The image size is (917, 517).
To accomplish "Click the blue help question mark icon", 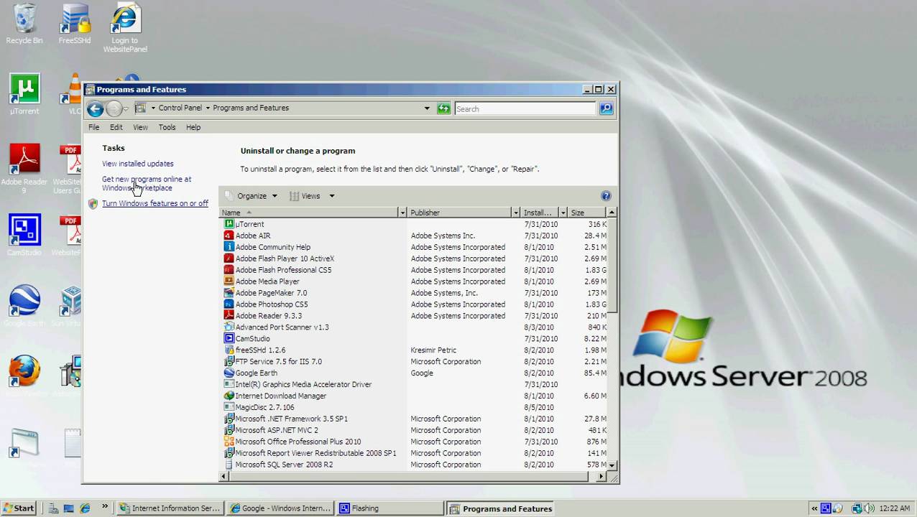I will [606, 196].
